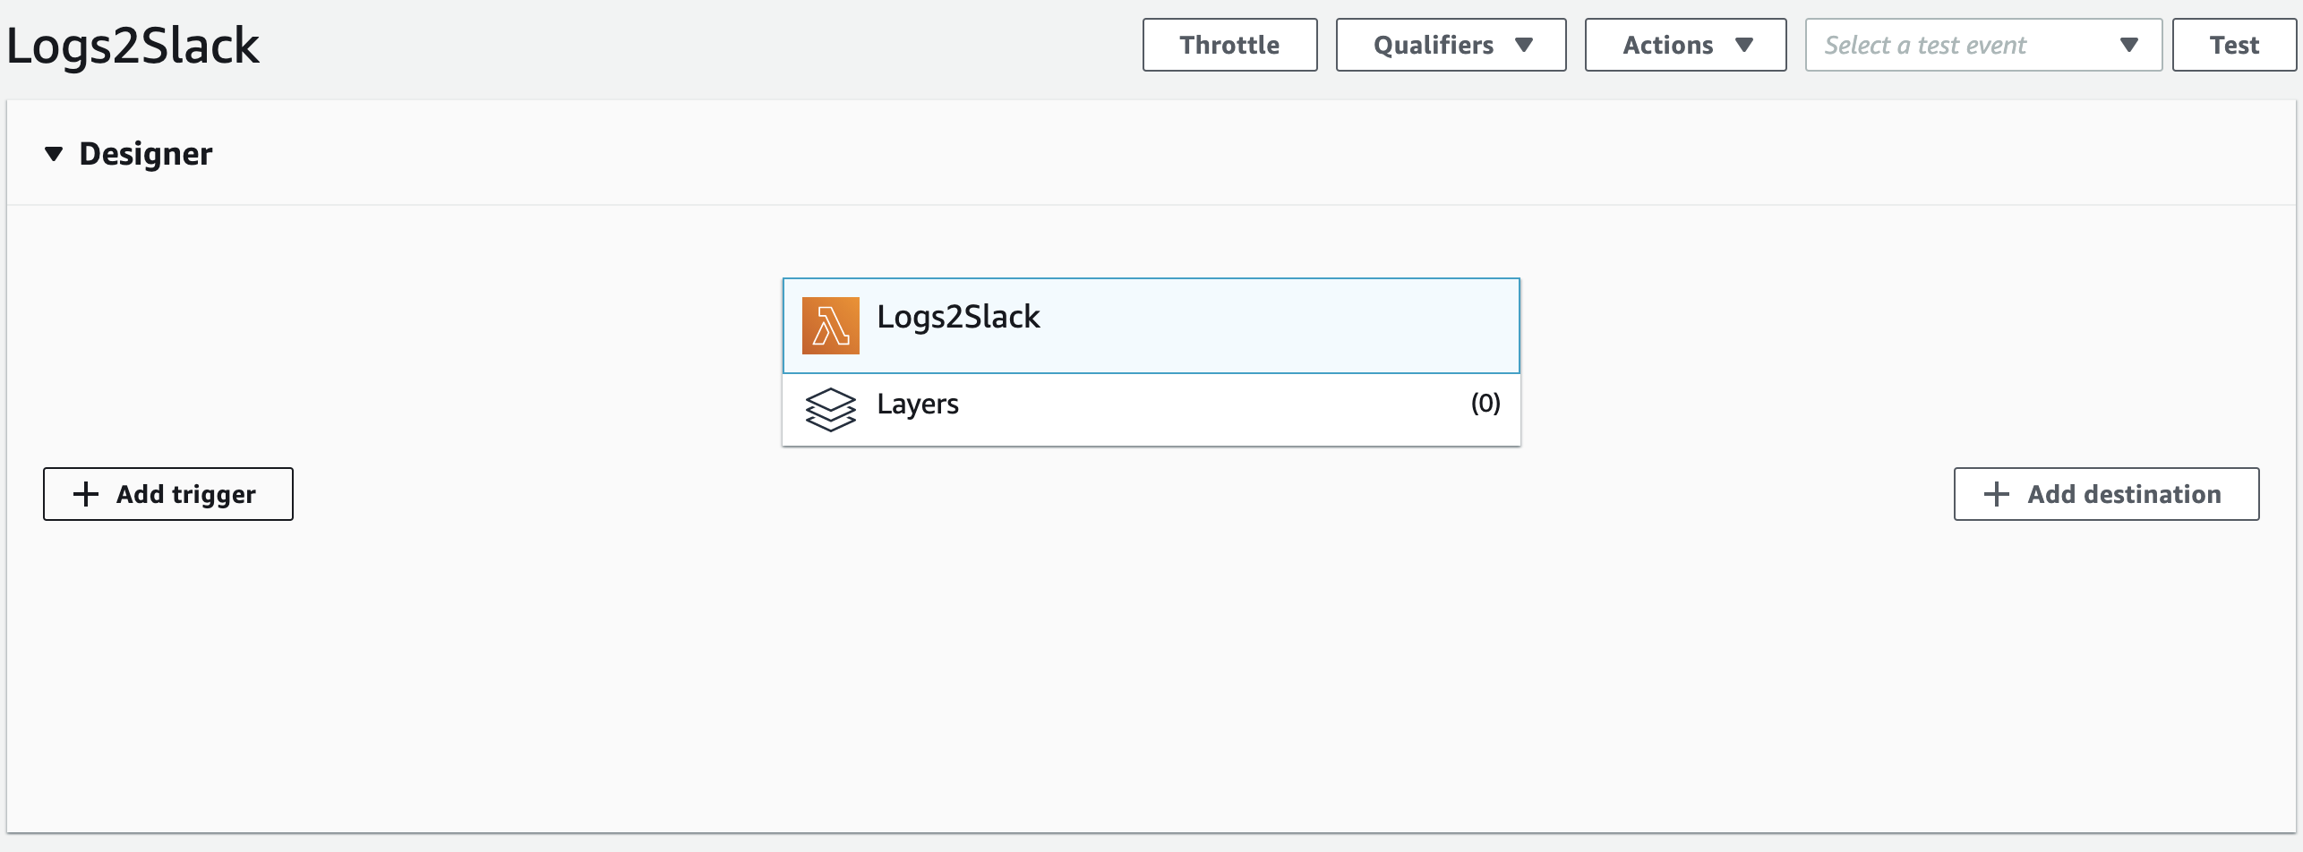Click the Layers stack icon
Image resolution: width=2303 pixels, height=852 pixels.
(x=830, y=409)
